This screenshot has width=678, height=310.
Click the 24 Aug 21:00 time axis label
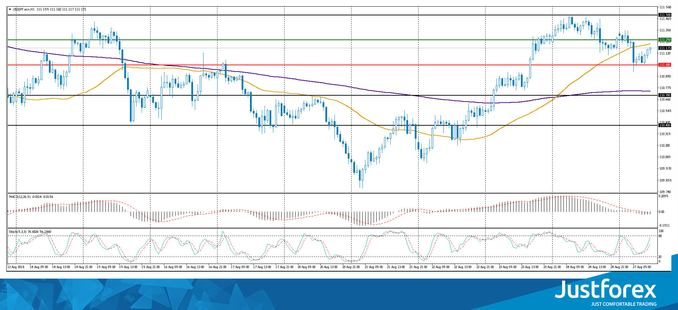(x=620, y=267)
